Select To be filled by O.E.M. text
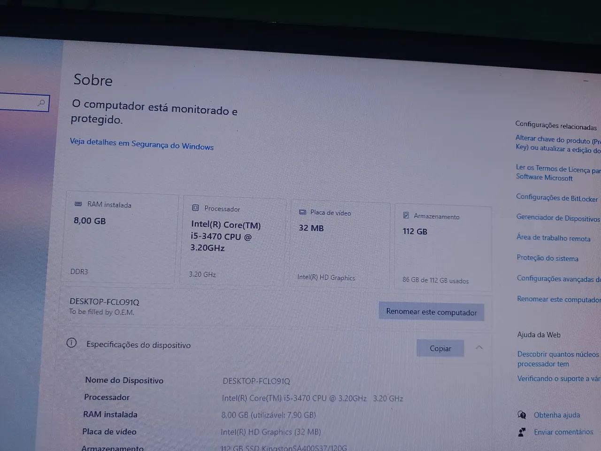Screen dimensions: 601x451 pos(101,312)
